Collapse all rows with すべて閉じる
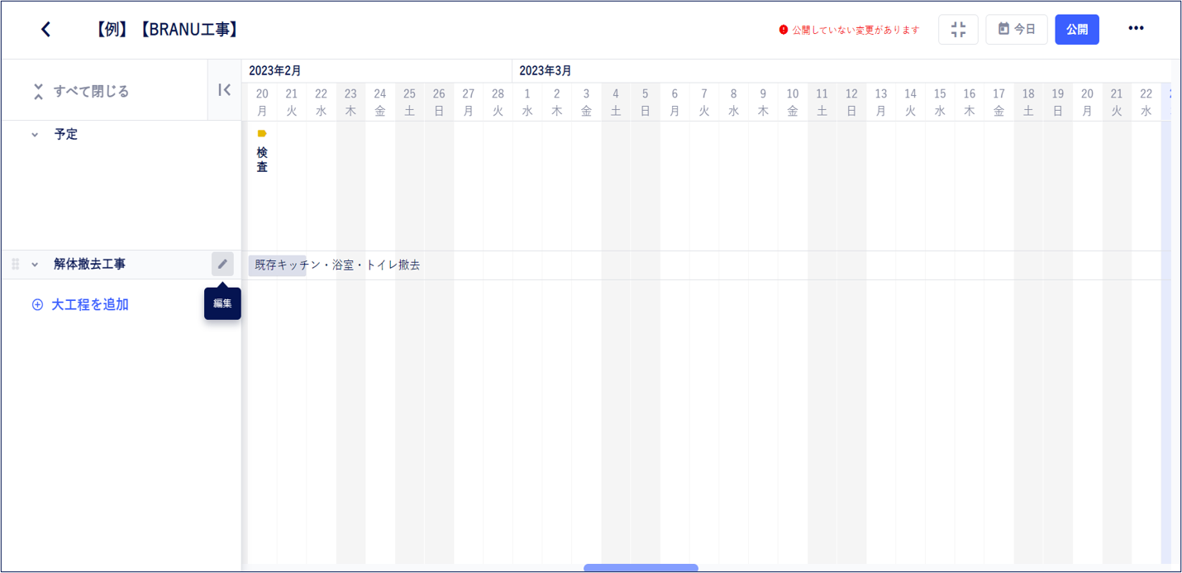1182x573 pixels. coord(81,91)
